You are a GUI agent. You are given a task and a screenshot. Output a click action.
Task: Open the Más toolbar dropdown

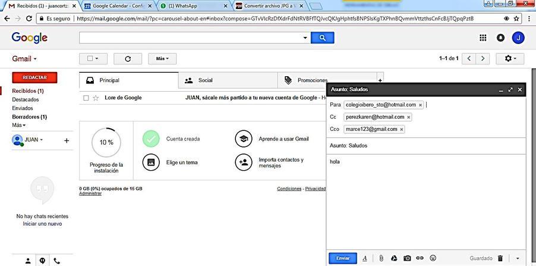tap(162, 58)
